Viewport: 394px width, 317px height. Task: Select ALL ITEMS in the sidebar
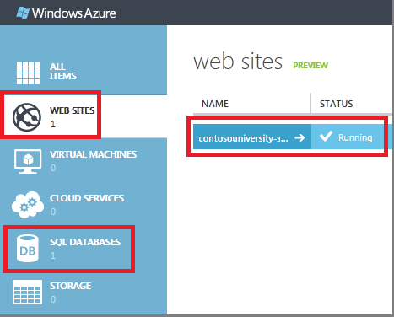[63, 71]
